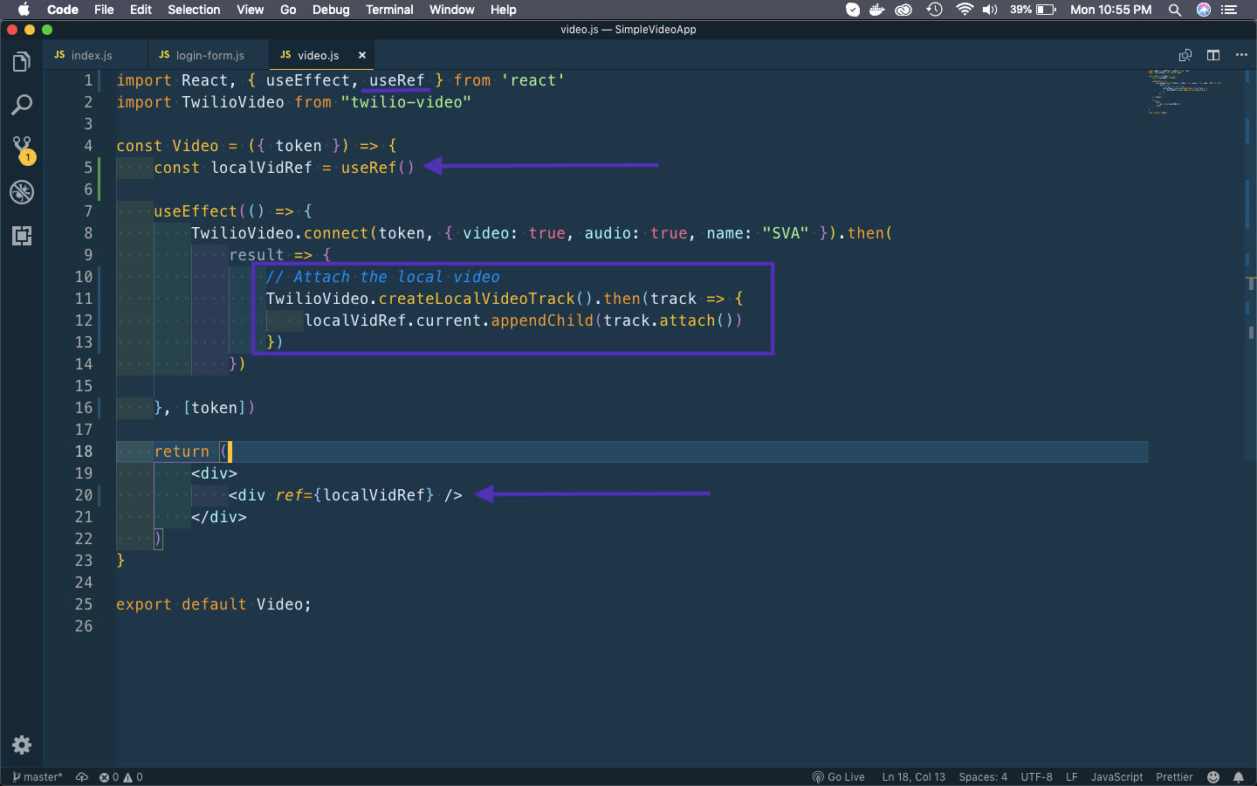Image resolution: width=1257 pixels, height=786 pixels.
Task: Open Problems via errors and warnings count
Action: point(120,777)
